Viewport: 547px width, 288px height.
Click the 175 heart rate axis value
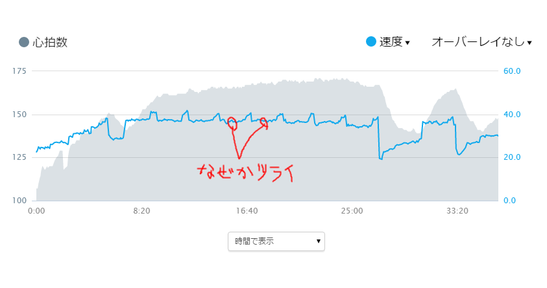coord(19,71)
